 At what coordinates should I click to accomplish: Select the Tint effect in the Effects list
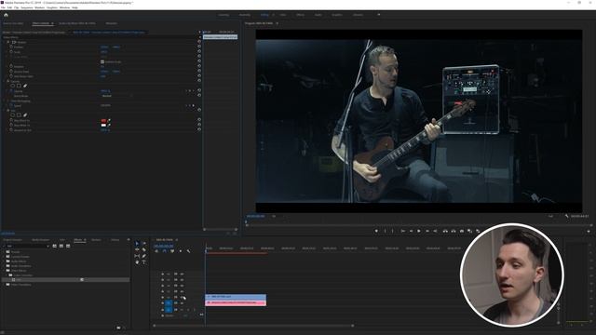65,279
